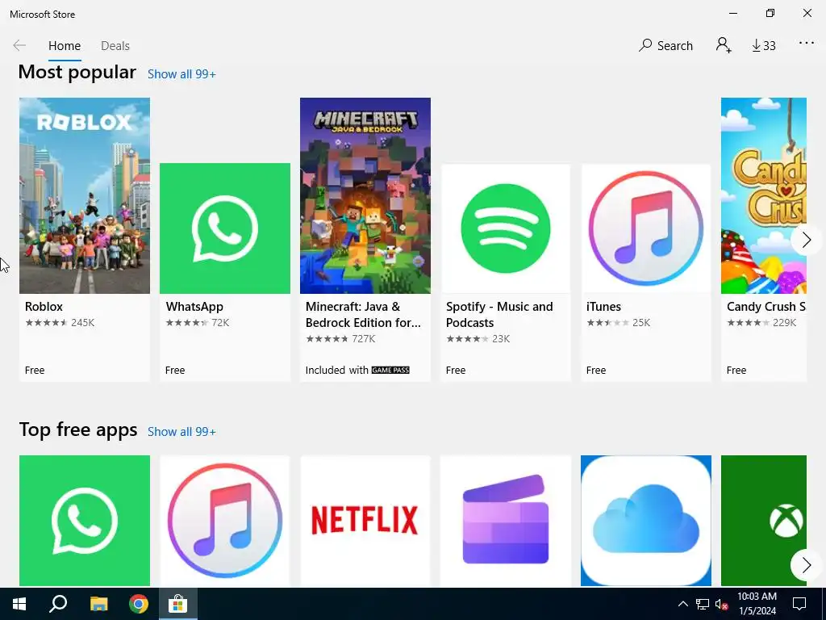Open File Explorer from the taskbar
The image size is (826, 620).
coord(98,604)
